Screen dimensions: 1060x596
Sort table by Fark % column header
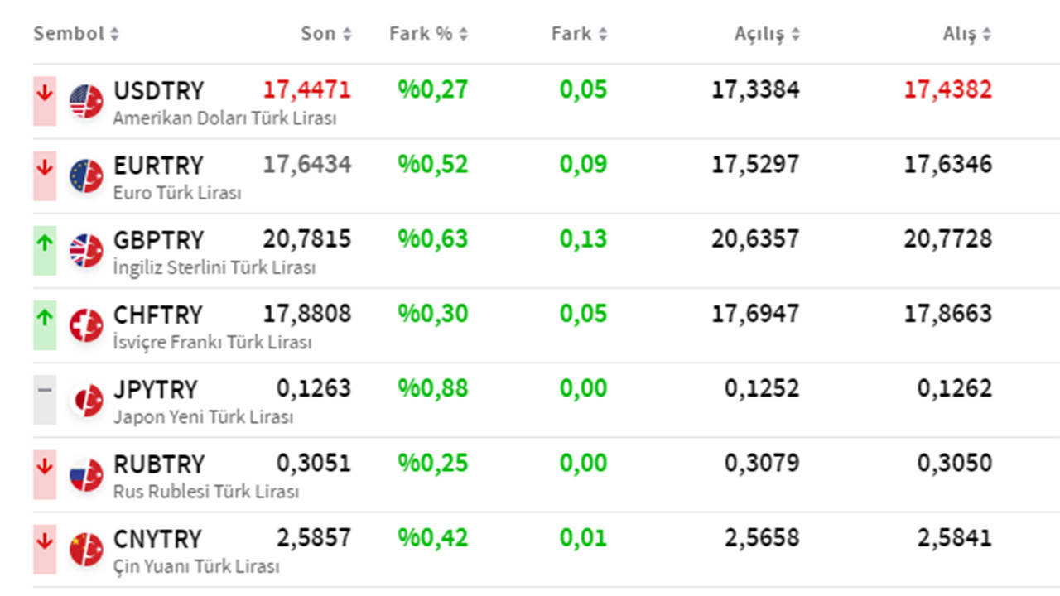point(429,34)
